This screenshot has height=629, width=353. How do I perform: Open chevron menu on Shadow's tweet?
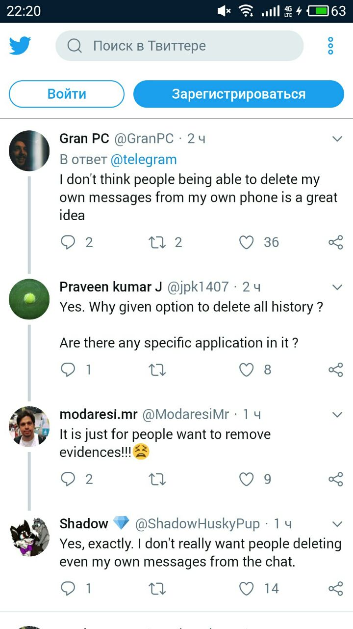point(337,524)
